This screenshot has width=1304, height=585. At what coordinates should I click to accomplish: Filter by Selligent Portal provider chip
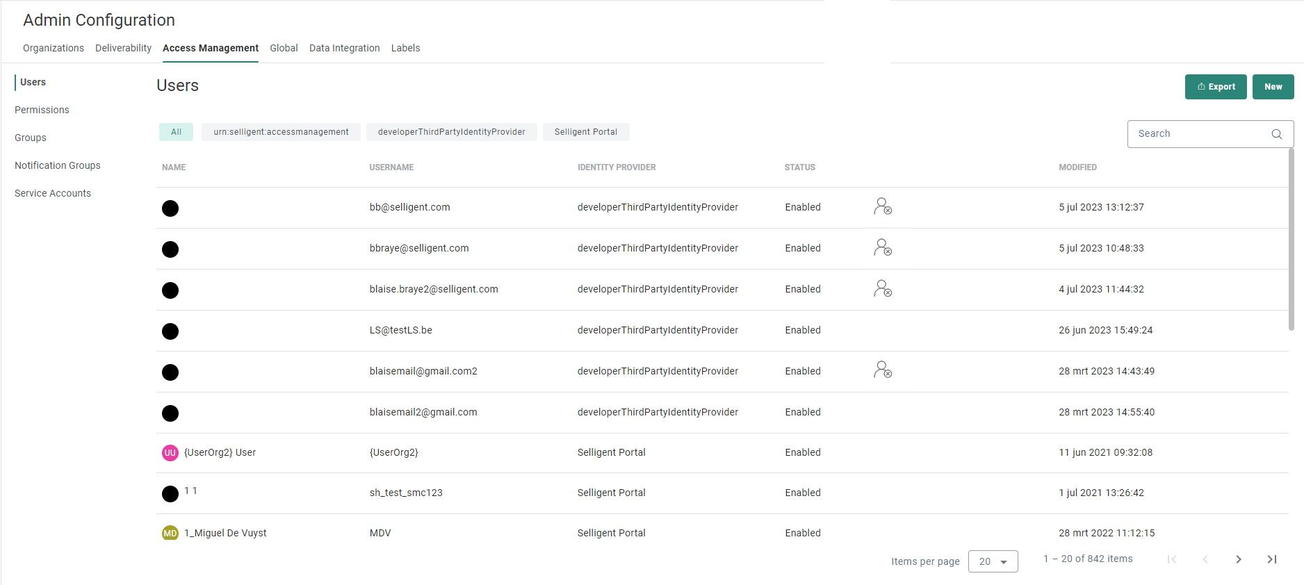(585, 132)
